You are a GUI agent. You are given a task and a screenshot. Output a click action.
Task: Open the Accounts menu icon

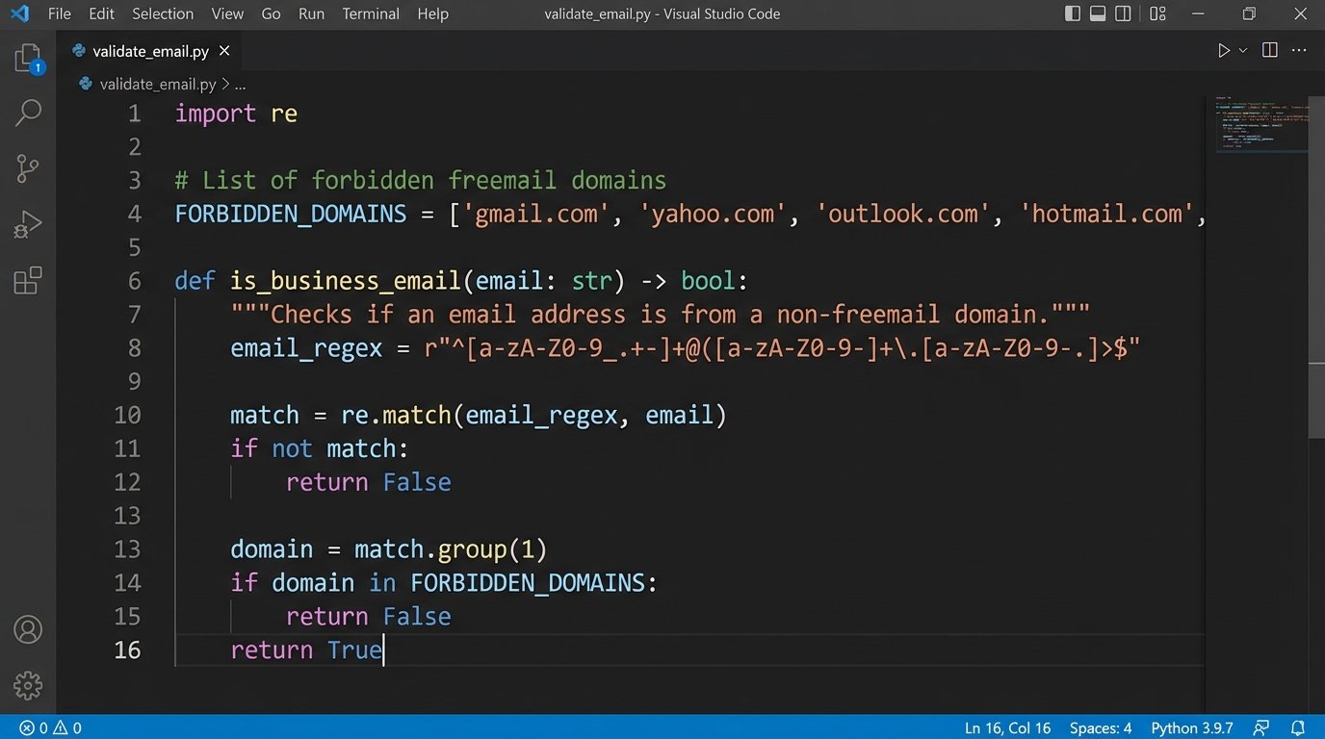[28, 630]
